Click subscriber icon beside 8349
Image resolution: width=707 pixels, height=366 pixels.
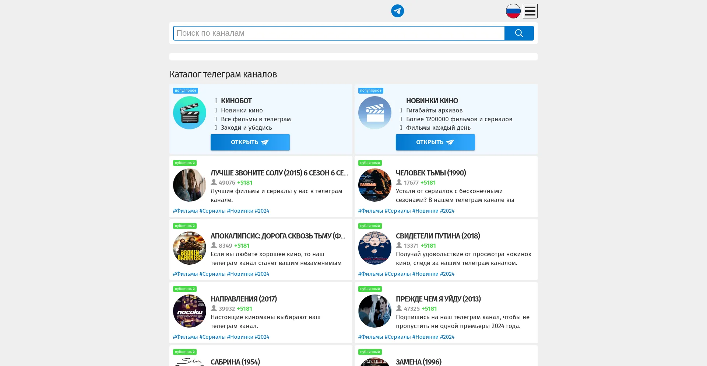tap(214, 245)
